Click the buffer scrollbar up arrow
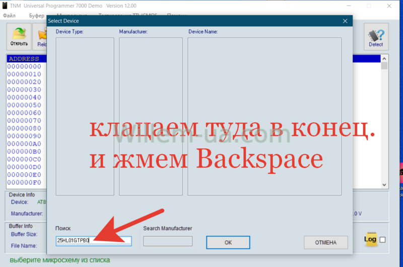 384,58
